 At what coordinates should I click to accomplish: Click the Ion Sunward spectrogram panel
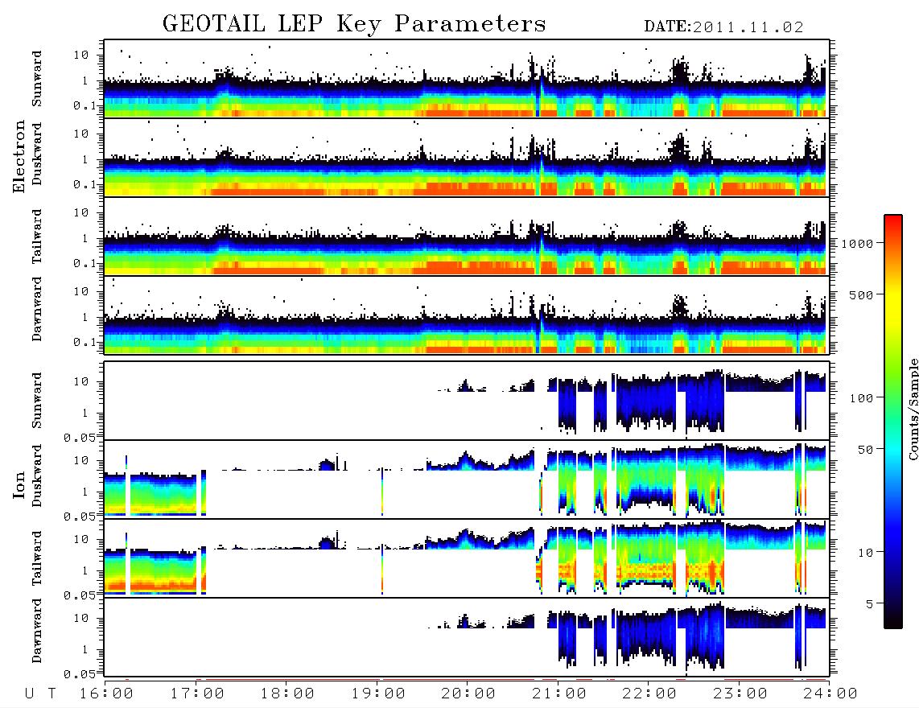(467, 401)
